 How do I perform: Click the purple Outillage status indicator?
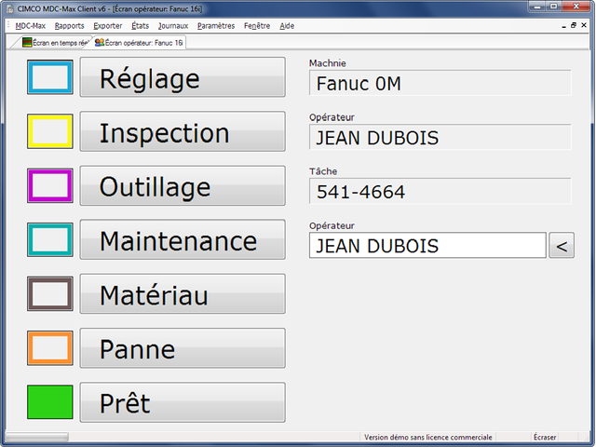[50, 185]
